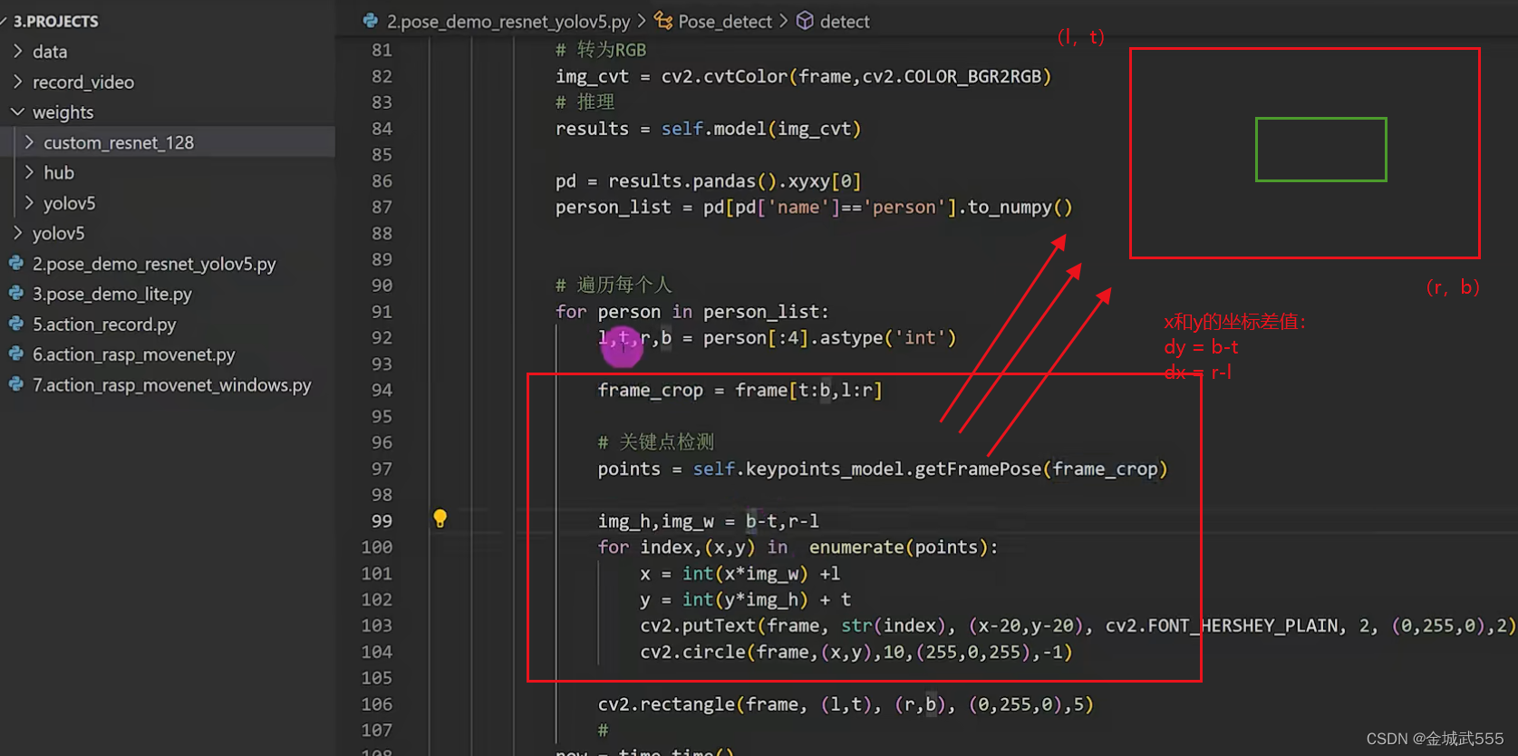Click the detect method cube icon in breadcrumb

[805, 21]
